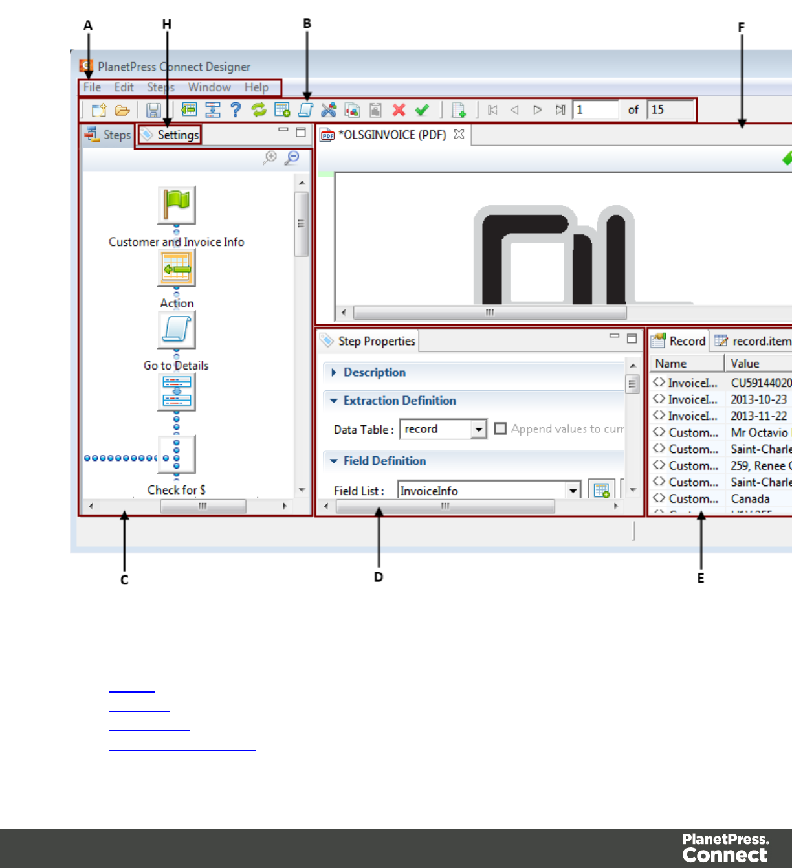This screenshot has width=792, height=868.
Task: Collapse the Extraction Definition section
Action: point(334,401)
